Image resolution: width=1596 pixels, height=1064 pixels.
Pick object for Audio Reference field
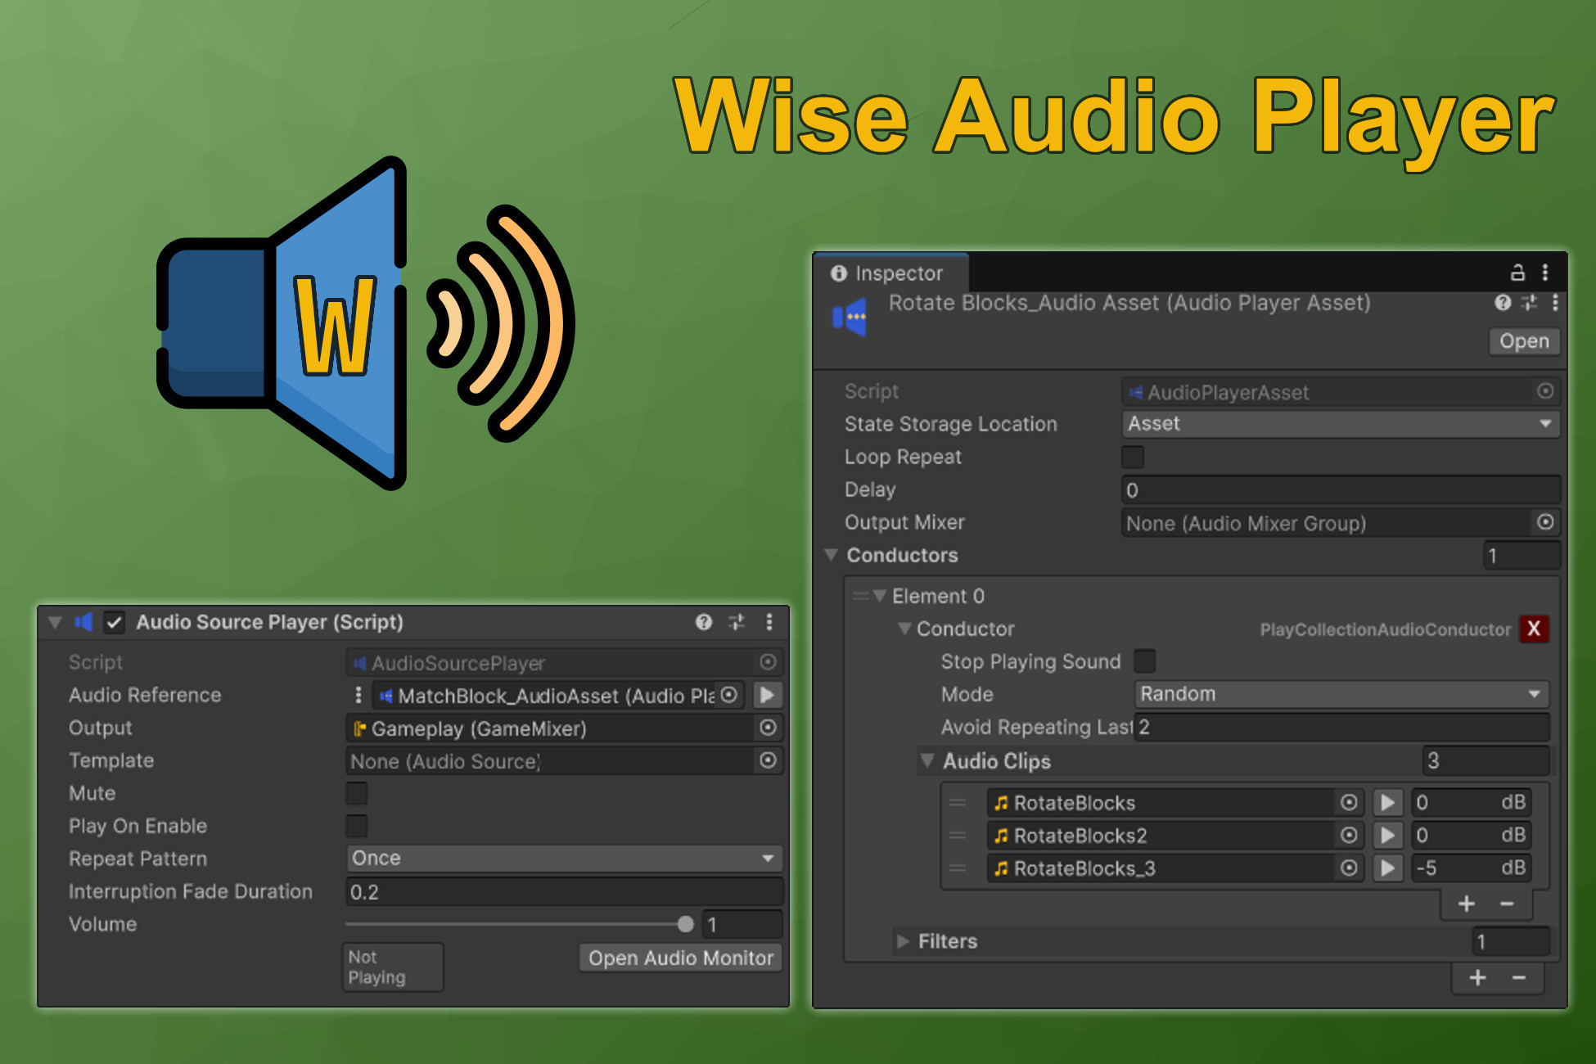(729, 695)
